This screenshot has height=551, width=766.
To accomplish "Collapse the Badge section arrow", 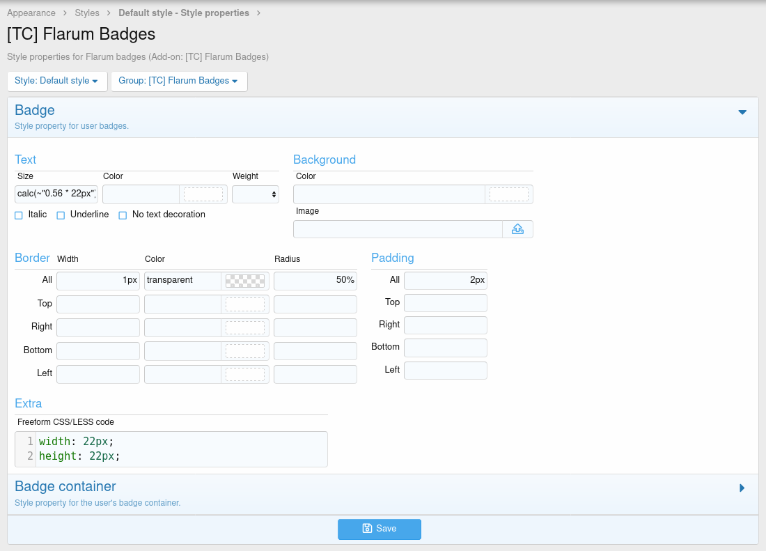I will tap(742, 112).
